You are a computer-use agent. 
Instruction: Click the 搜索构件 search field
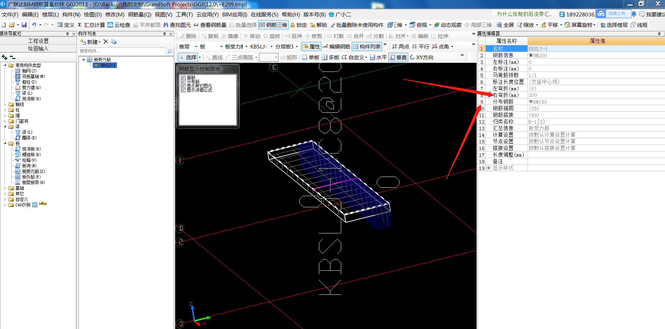tap(122, 51)
